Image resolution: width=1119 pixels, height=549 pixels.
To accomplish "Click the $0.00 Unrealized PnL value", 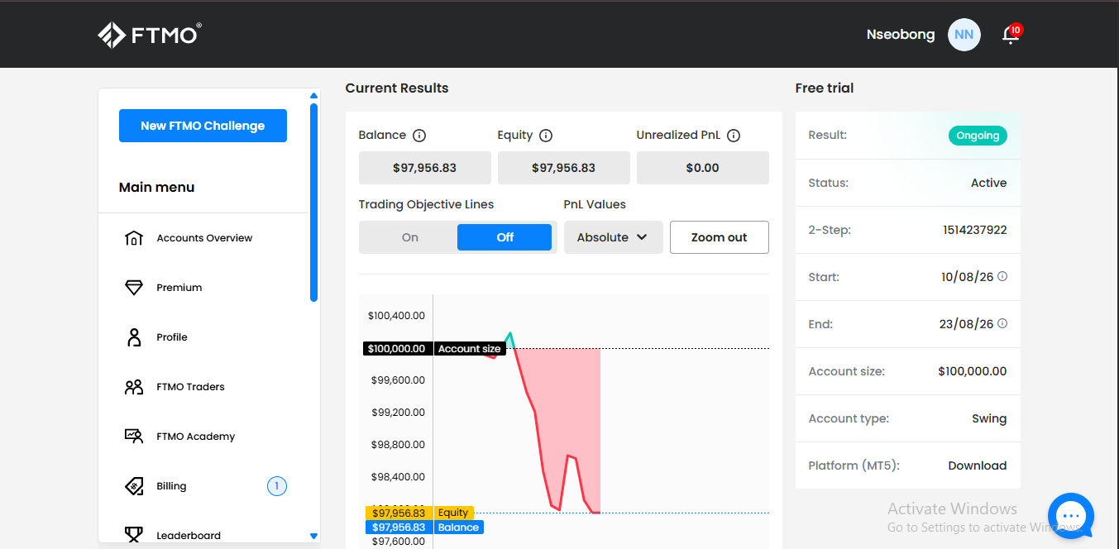I will [x=703, y=168].
